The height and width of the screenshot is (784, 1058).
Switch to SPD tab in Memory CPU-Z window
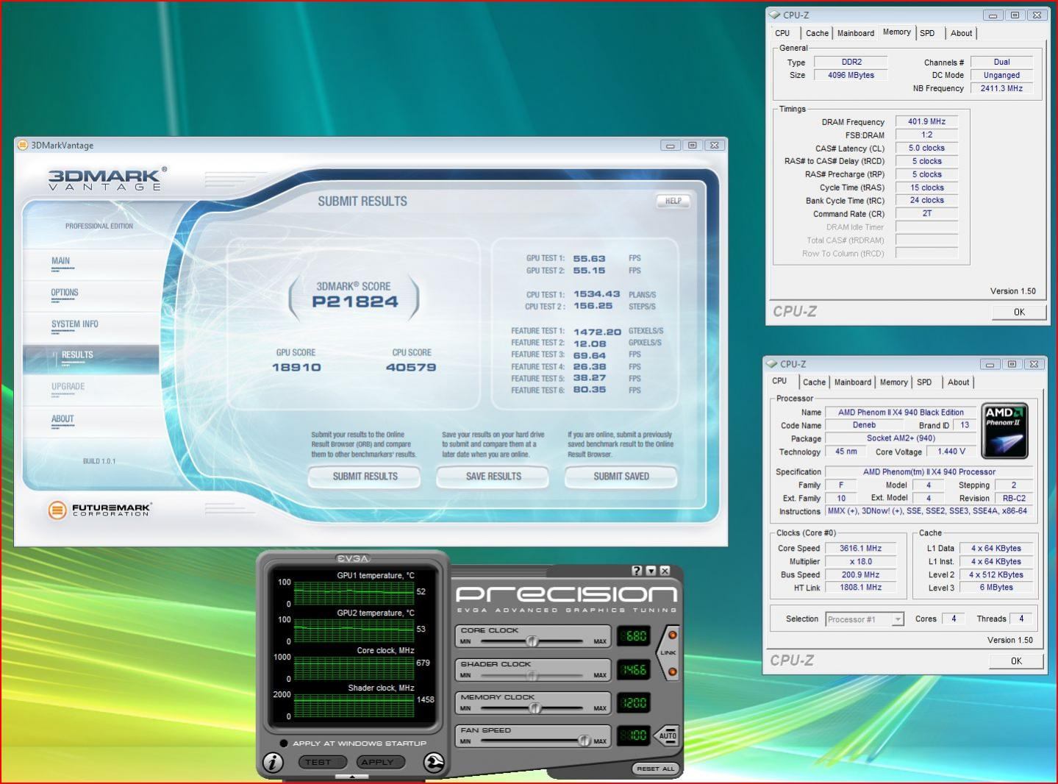click(928, 33)
